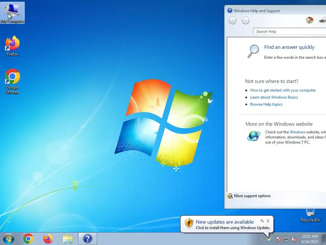This screenshot has height=245, width=326.
Task: Click the magnifying glass Find an answer icon
Action: [253, 51]
